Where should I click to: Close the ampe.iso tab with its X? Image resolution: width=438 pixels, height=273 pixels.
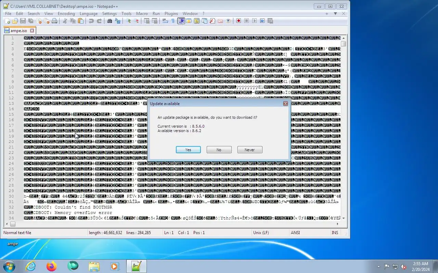pos(32,31)
